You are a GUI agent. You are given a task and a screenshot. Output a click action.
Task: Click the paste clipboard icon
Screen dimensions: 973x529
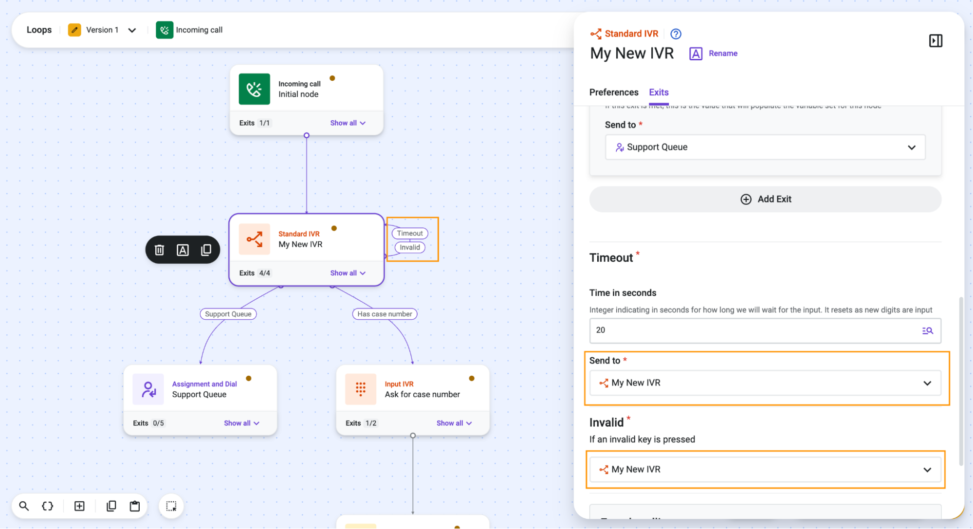(135, 506)
